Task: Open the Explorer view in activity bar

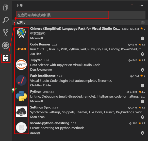Action: (6, 7)
